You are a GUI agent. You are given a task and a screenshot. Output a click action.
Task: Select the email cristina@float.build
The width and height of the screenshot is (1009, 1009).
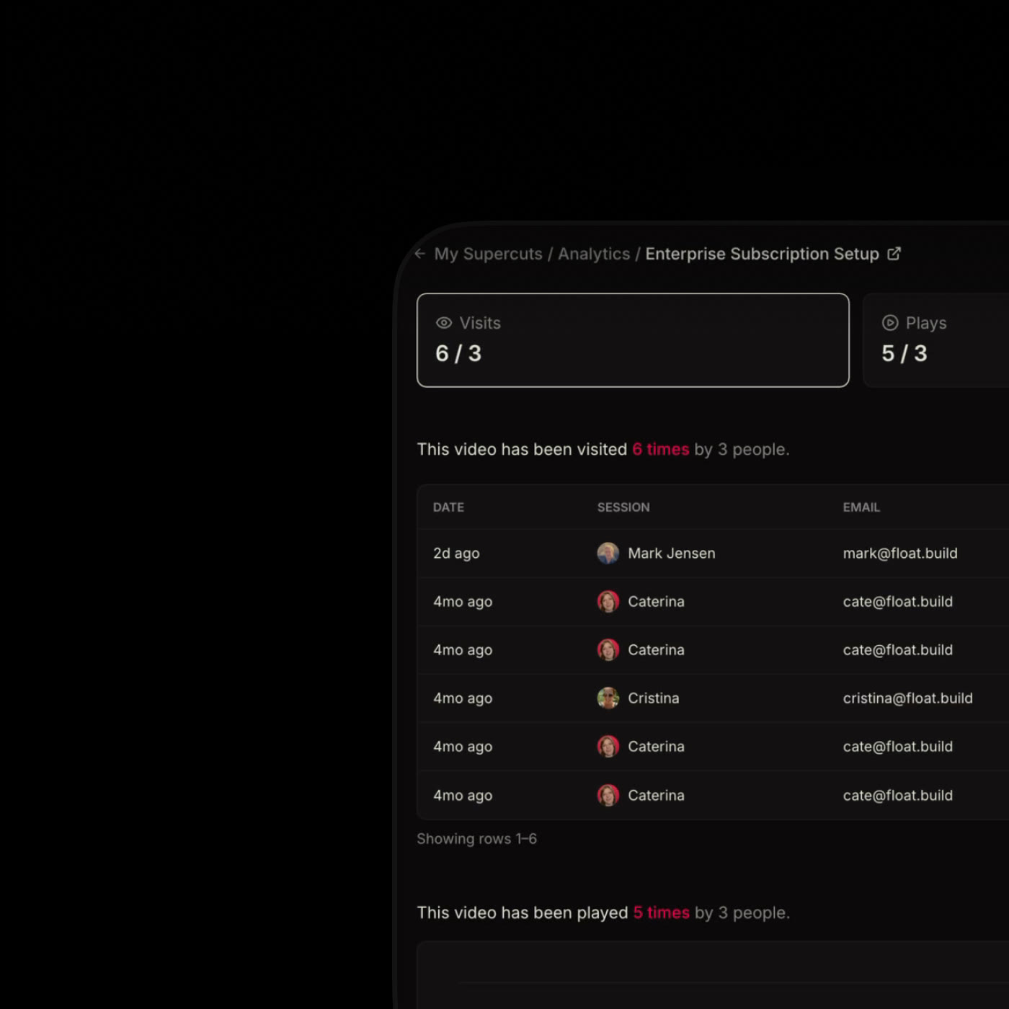coord(908,698)
